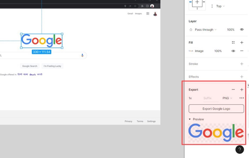Open the Google apps grid icon
The width and height of the screenshot is (249, 158).
(148, 13)
